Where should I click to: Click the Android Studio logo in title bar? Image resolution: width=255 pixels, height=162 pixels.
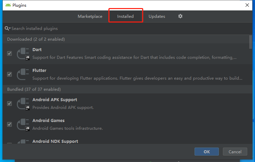pos(8,5)
